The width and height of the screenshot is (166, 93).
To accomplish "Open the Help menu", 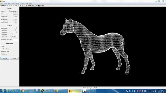I will [30, 3].
